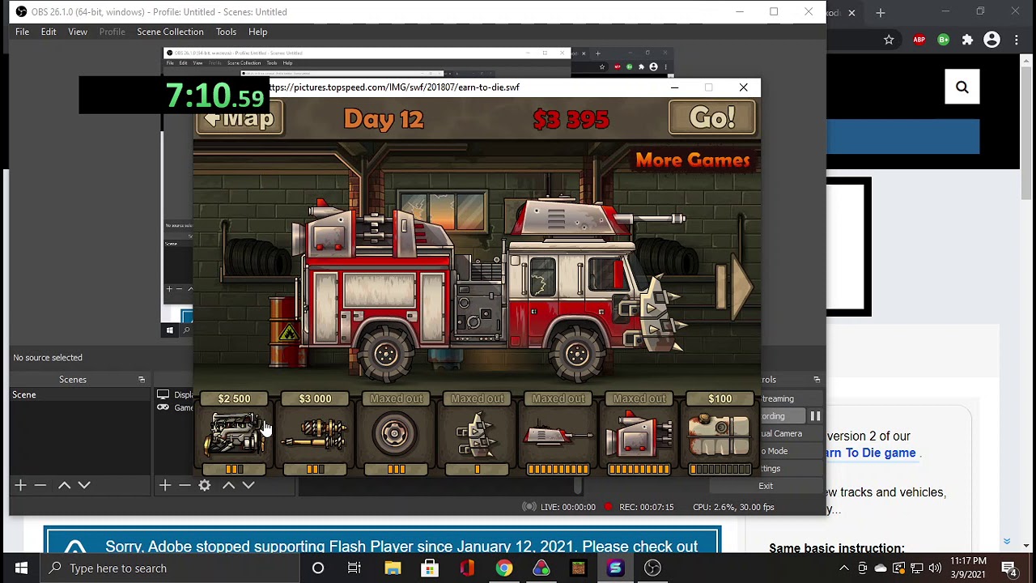
Task: Return to the Map screen
Action: point(240,119)
